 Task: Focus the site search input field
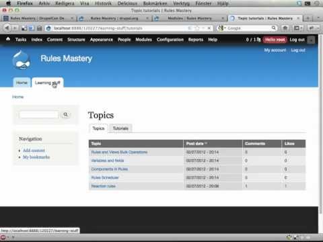click(39, 114)
